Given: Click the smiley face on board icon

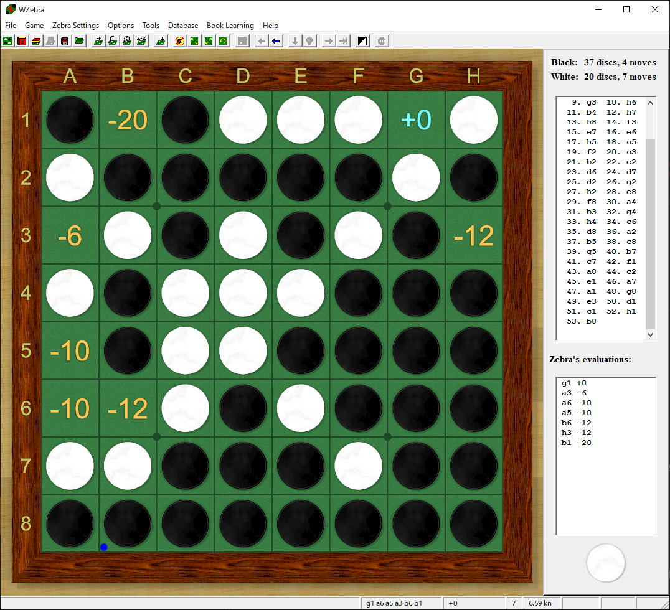Looking at the screenshot, I should 127,41.
